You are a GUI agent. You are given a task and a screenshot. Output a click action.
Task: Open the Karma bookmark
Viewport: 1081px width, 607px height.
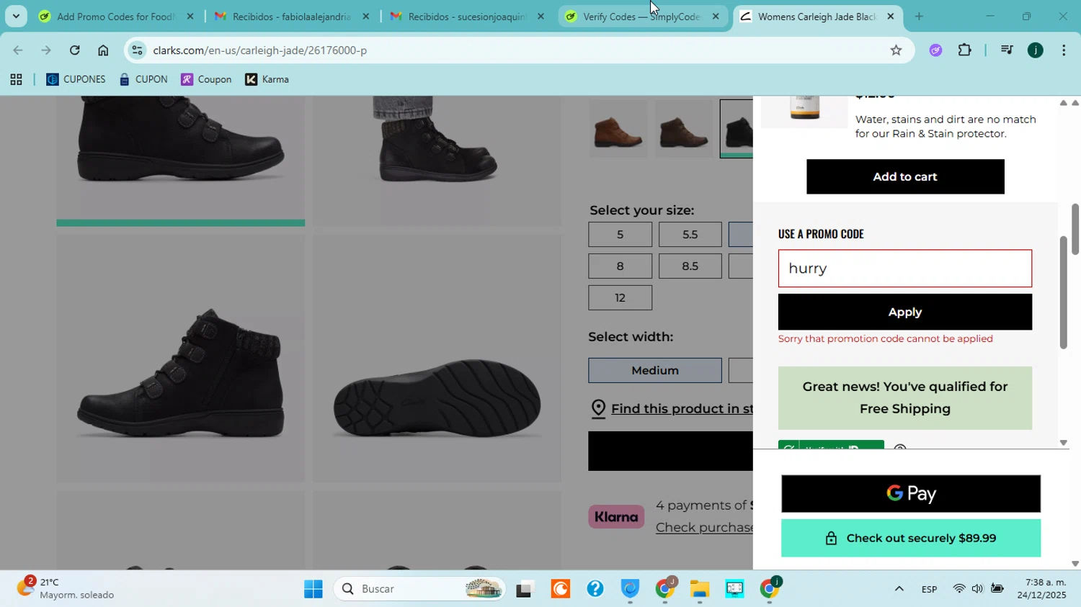(x=267, y=79)
